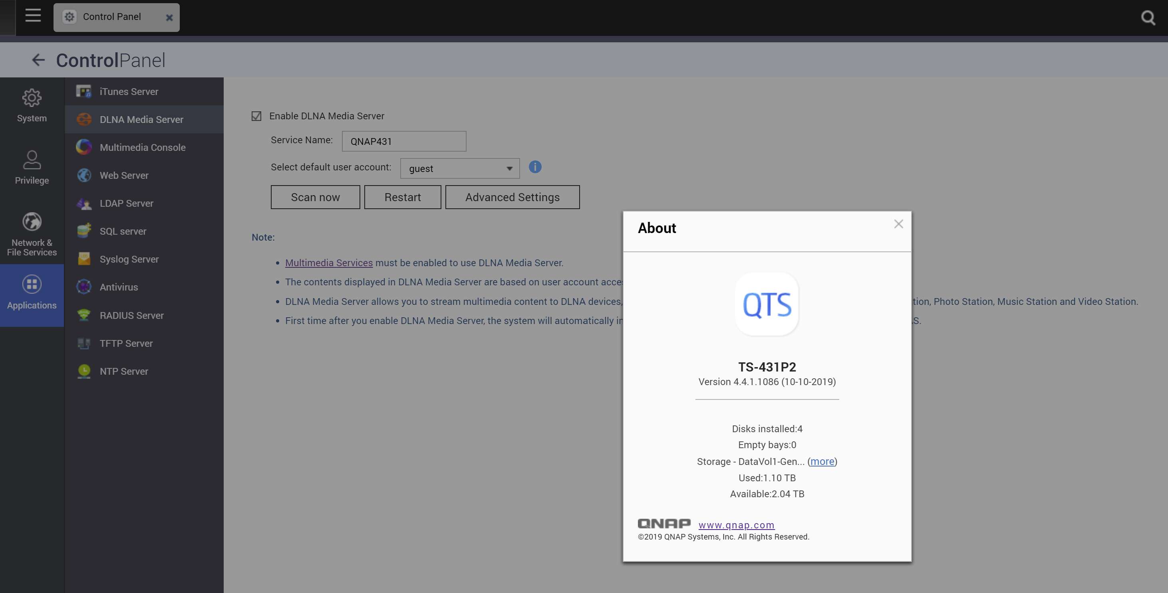Click the TS-431P2 model name
Image resolution: width=1168 pixels, height=593 pixels.
(x=767, y=367)
